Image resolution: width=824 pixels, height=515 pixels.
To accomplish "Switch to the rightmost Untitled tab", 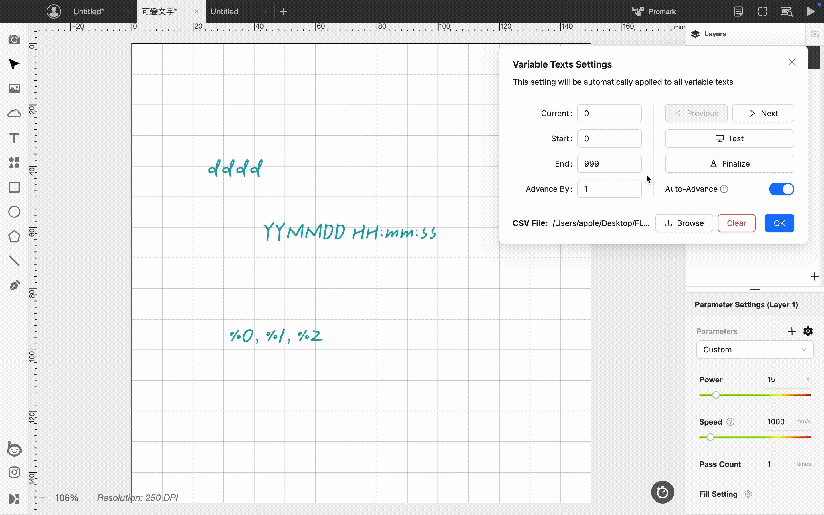I will coord(224,11).
